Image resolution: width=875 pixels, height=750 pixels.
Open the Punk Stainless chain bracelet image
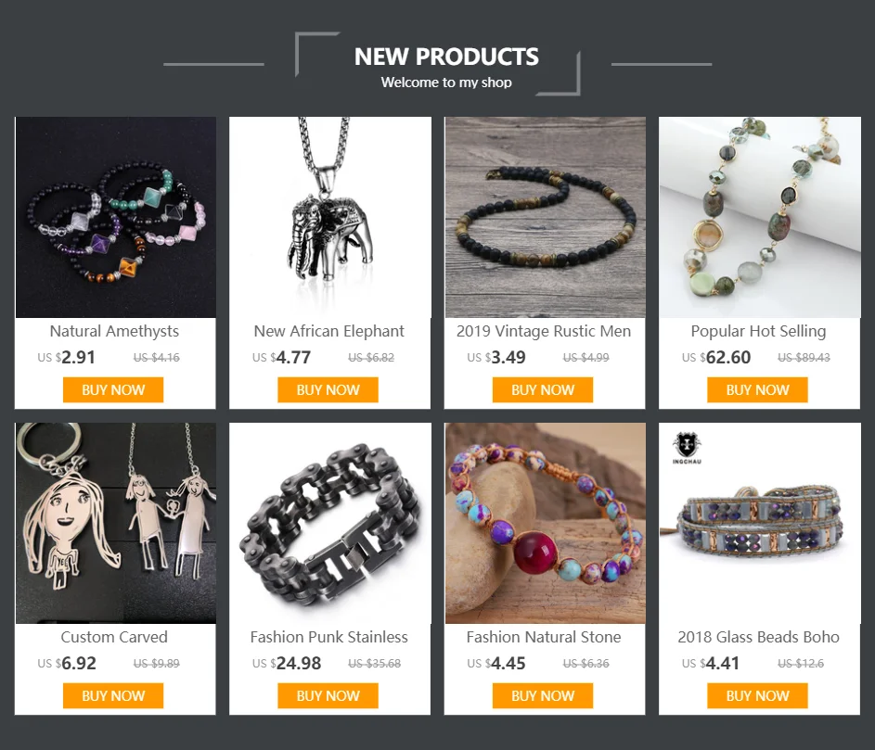click(330, 523)
